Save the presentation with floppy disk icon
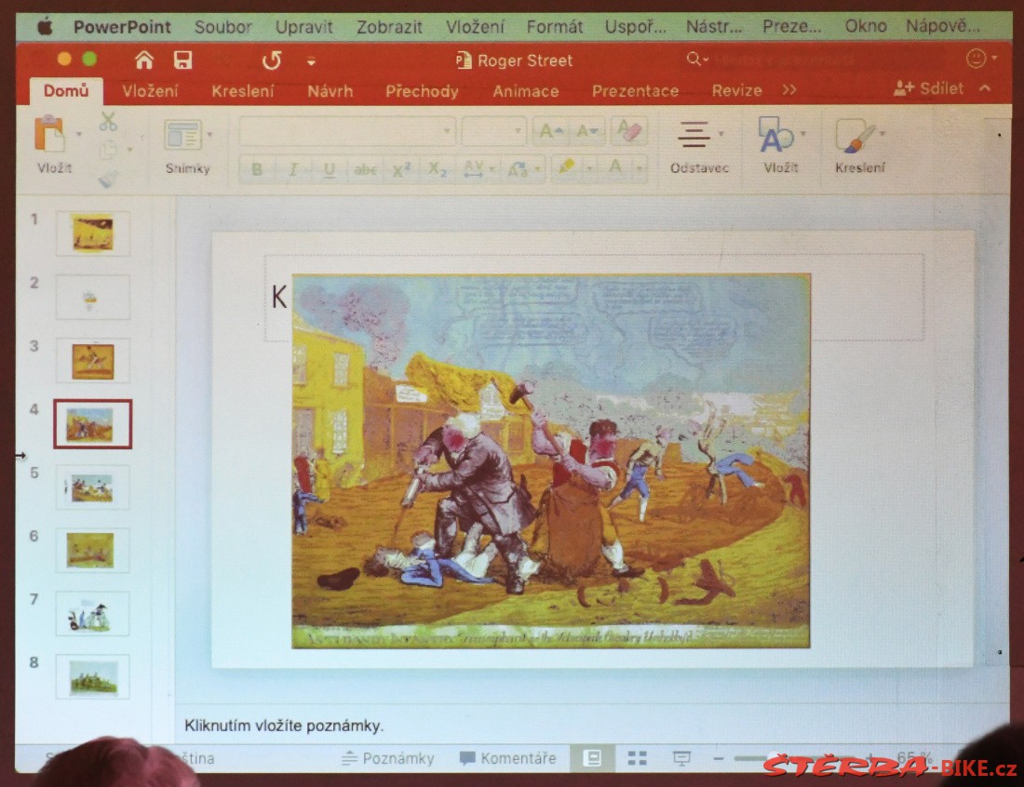The width and height of the screenshot is (1024, 787). [x=182, y=60]
